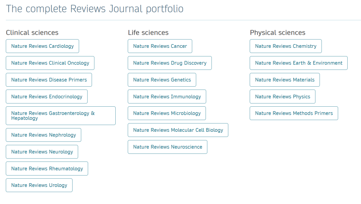Screen dimensions: 361x204
Task: Open Nature Reviews Gastroenterology & Hepatology
Action: pos(61,116)
